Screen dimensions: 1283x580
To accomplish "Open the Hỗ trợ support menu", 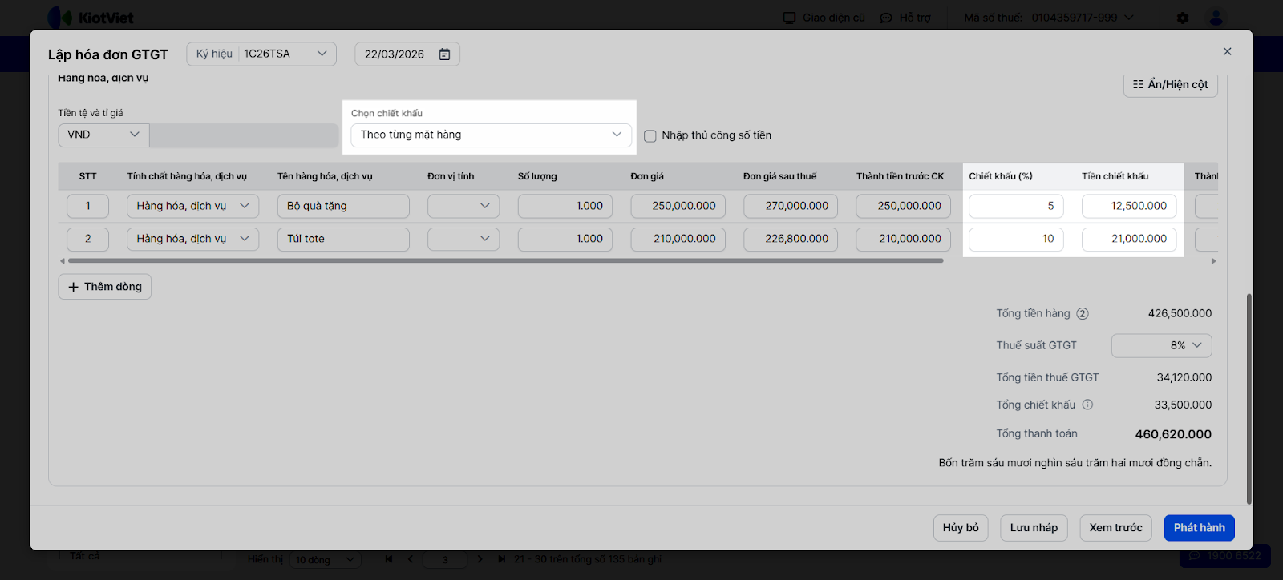I will point(905,18).
